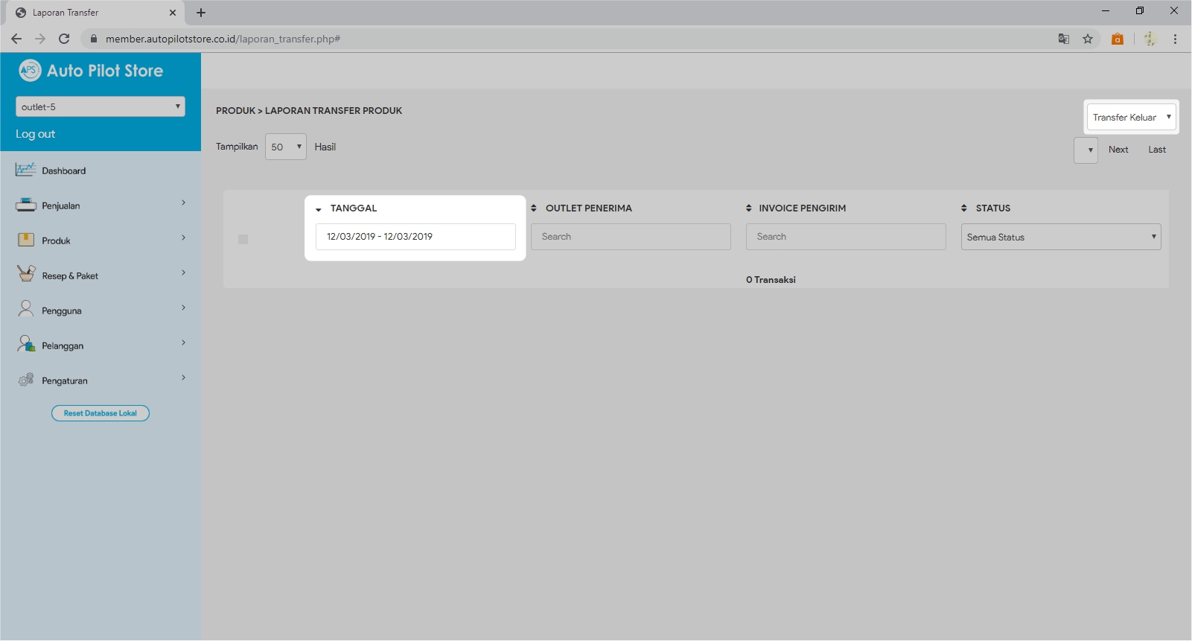Viewport: 1192px width, 641px height.
Task: Toggle the select-all checkbox in table header
Action: click(243, 239)
